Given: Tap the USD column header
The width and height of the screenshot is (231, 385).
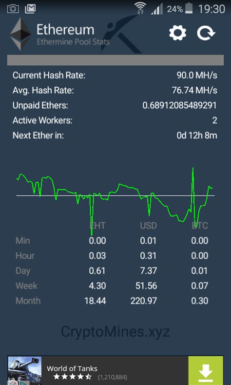Looking at the screenshot, I should [x=148, y=226].
